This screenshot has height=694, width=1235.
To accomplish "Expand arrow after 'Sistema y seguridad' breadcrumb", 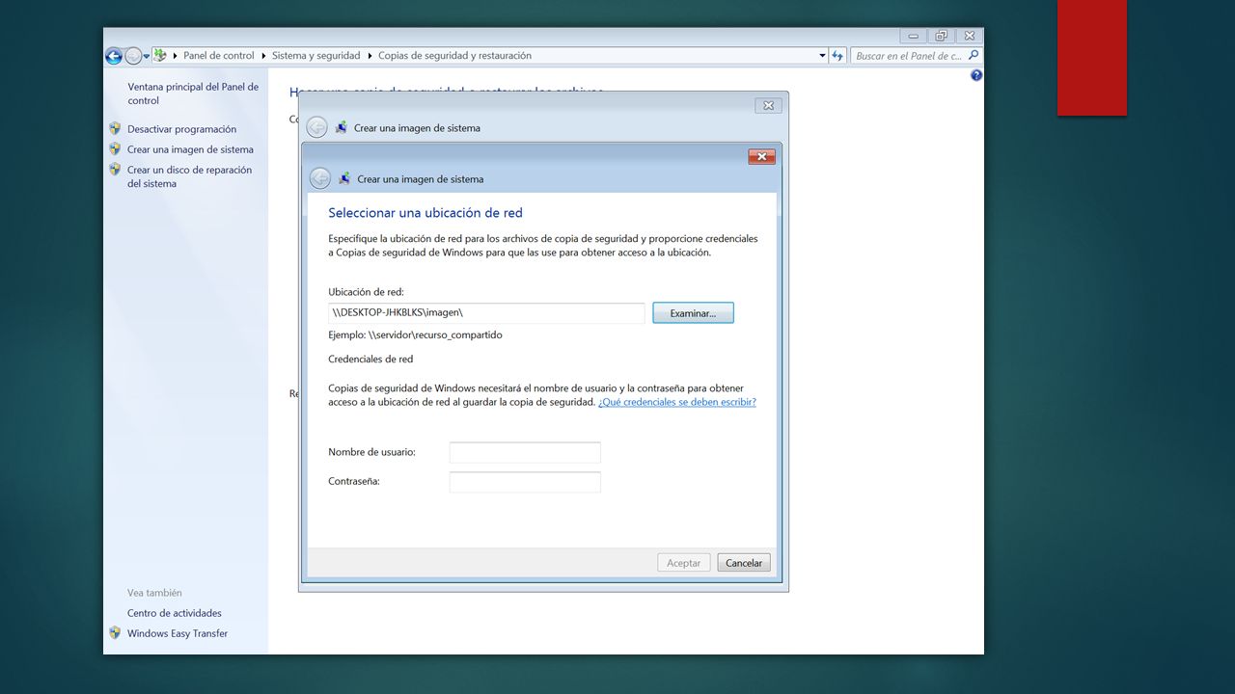I will 370,56.
